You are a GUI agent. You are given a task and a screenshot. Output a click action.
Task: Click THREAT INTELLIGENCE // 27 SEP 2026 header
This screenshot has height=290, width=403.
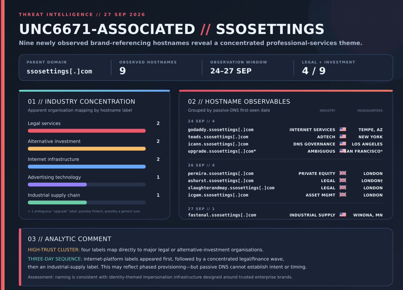coord(82,14)
